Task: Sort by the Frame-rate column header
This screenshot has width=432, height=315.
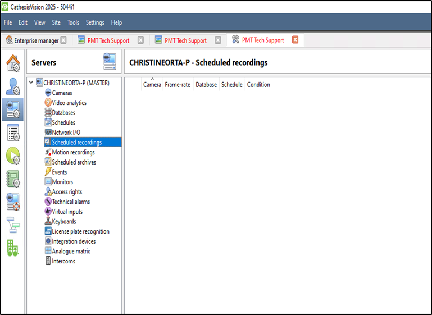Action: point(178,85)
